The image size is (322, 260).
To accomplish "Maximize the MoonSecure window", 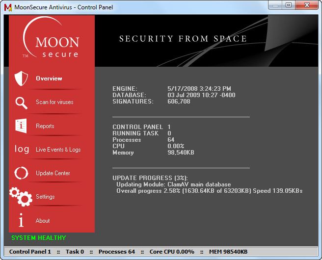I will coord(289,5).
